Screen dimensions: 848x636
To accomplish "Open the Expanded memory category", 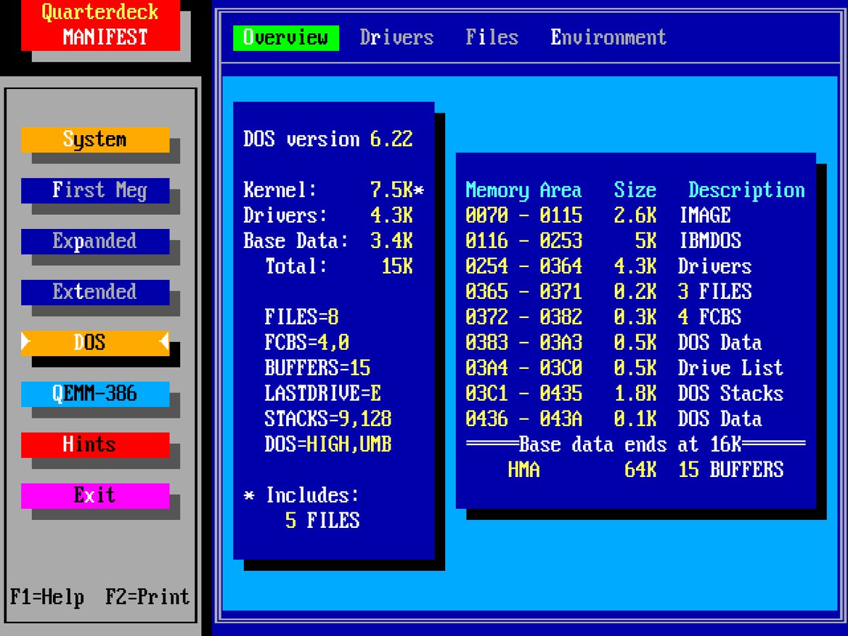I will (95, 241).
